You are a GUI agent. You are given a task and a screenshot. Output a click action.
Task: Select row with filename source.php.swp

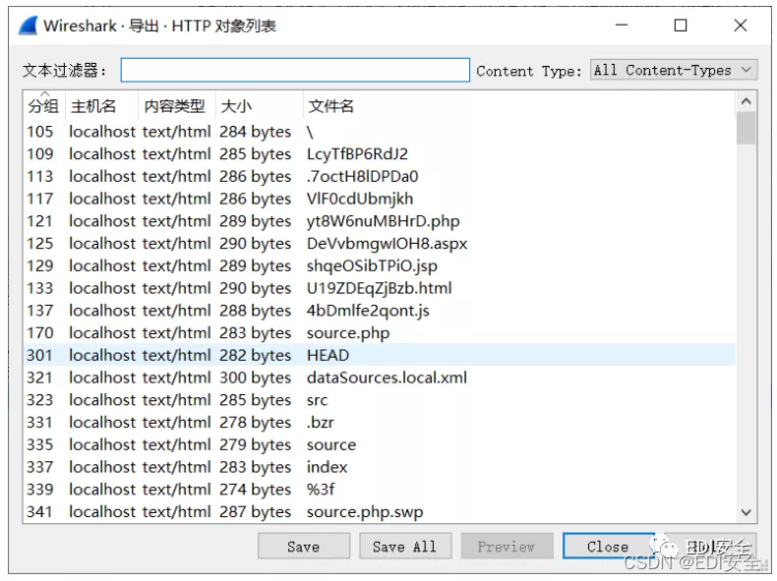pyautogui.click(x=379, y=511)
